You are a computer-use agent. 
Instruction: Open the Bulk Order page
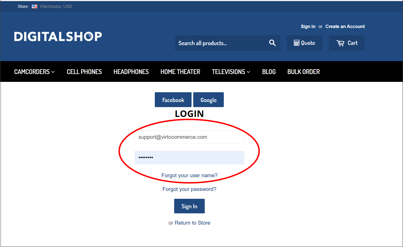coord(303,72)
